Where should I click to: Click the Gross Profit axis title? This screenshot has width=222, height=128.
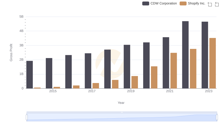[x=11, y=52]
